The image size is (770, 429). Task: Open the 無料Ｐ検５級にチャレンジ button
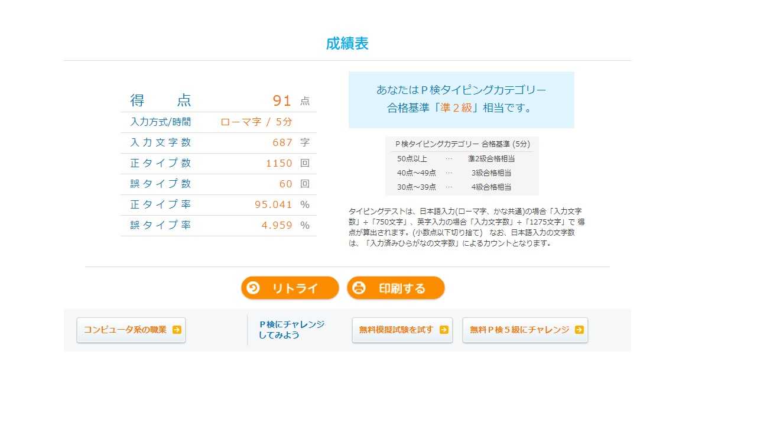coord(525,330)
